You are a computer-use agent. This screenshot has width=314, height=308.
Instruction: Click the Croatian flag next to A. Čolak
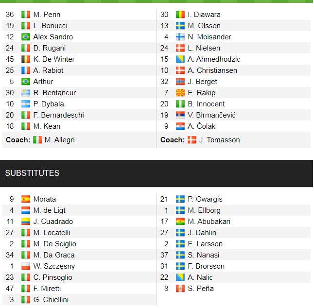point(180,126)
